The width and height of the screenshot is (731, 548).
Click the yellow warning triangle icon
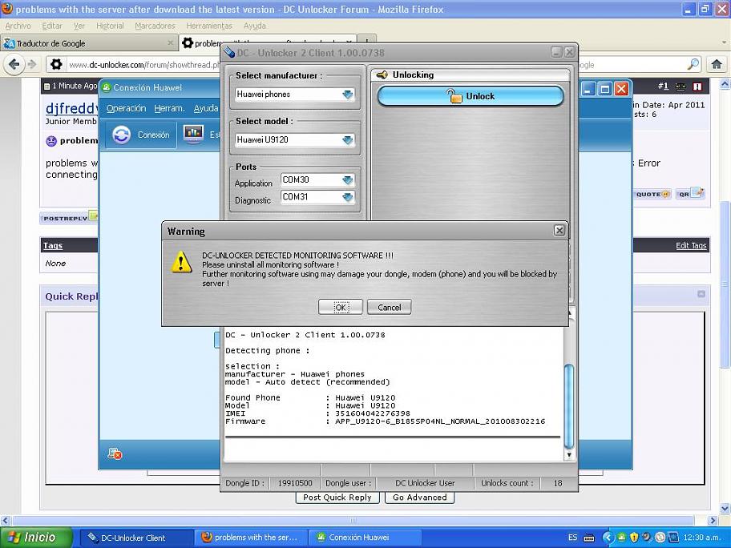(182, 263)
